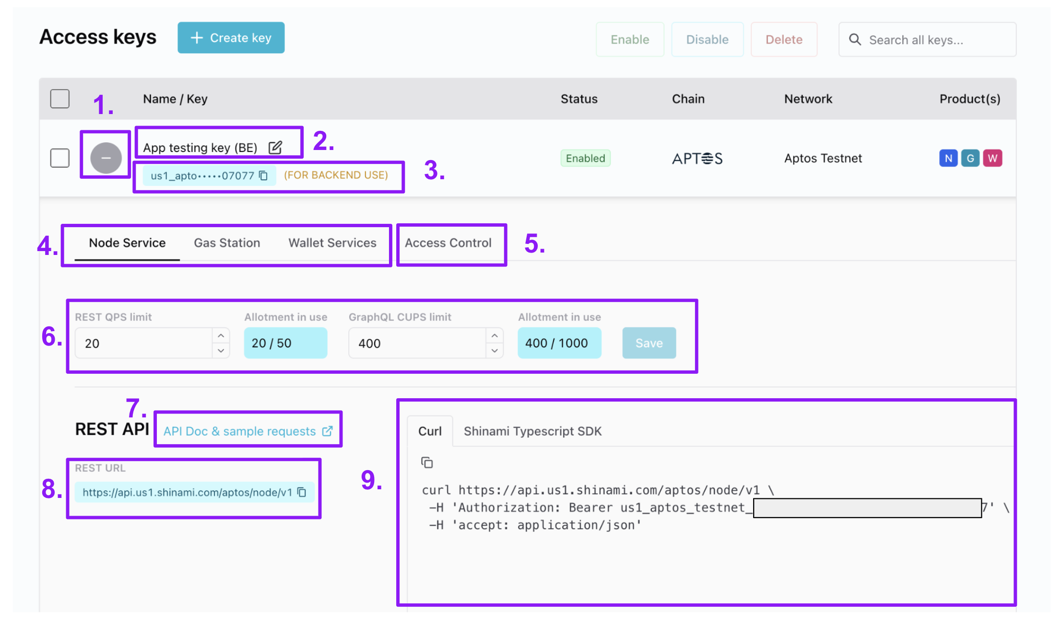
Task: Click the W Wallet product badge
Action: (x=992, y=158)
